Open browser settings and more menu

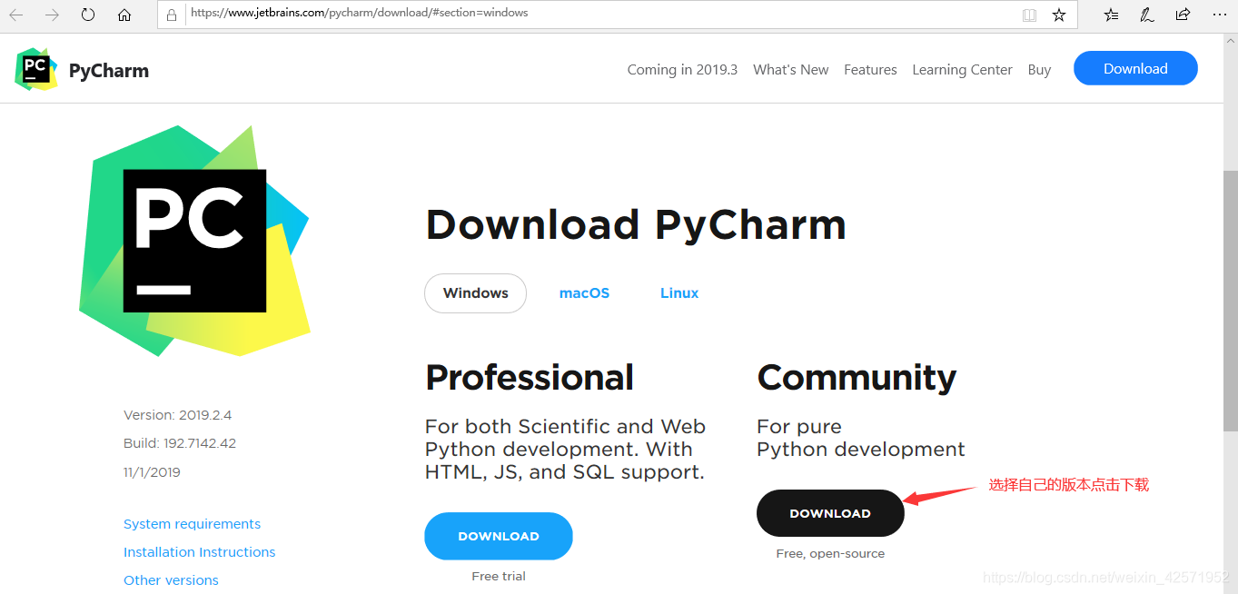1219,15
